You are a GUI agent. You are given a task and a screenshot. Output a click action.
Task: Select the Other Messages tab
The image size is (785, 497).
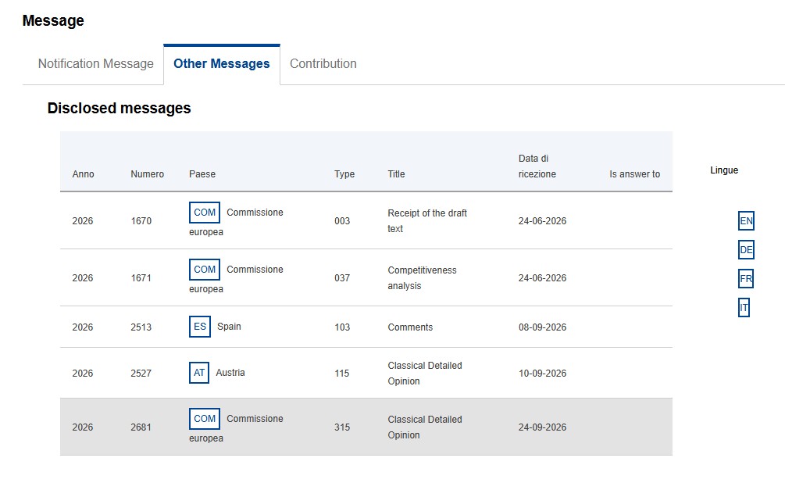pos(222,64)
